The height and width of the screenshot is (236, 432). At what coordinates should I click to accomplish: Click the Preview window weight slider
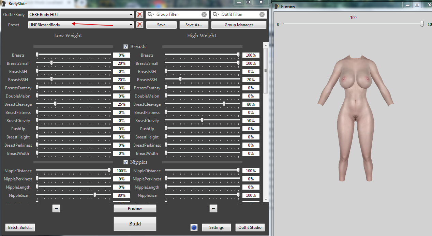coord(353,24)
